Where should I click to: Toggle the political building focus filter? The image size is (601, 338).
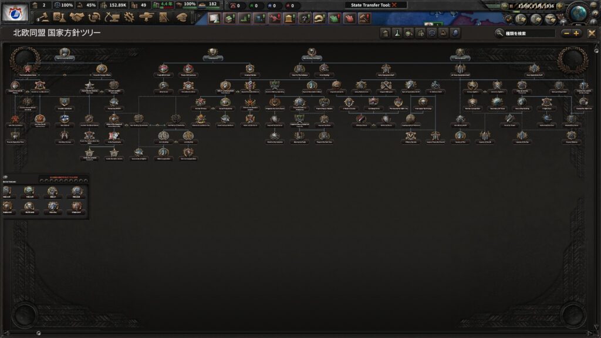pos(386,33)
